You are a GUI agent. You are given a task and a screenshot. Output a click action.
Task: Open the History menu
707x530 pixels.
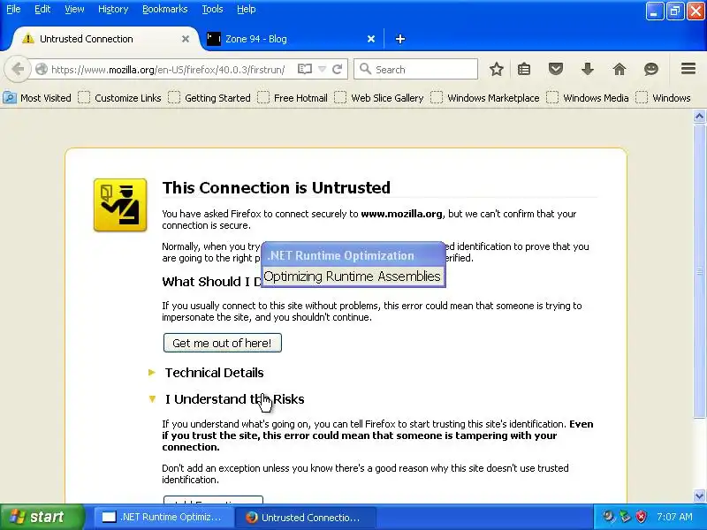tap(113, 9)
